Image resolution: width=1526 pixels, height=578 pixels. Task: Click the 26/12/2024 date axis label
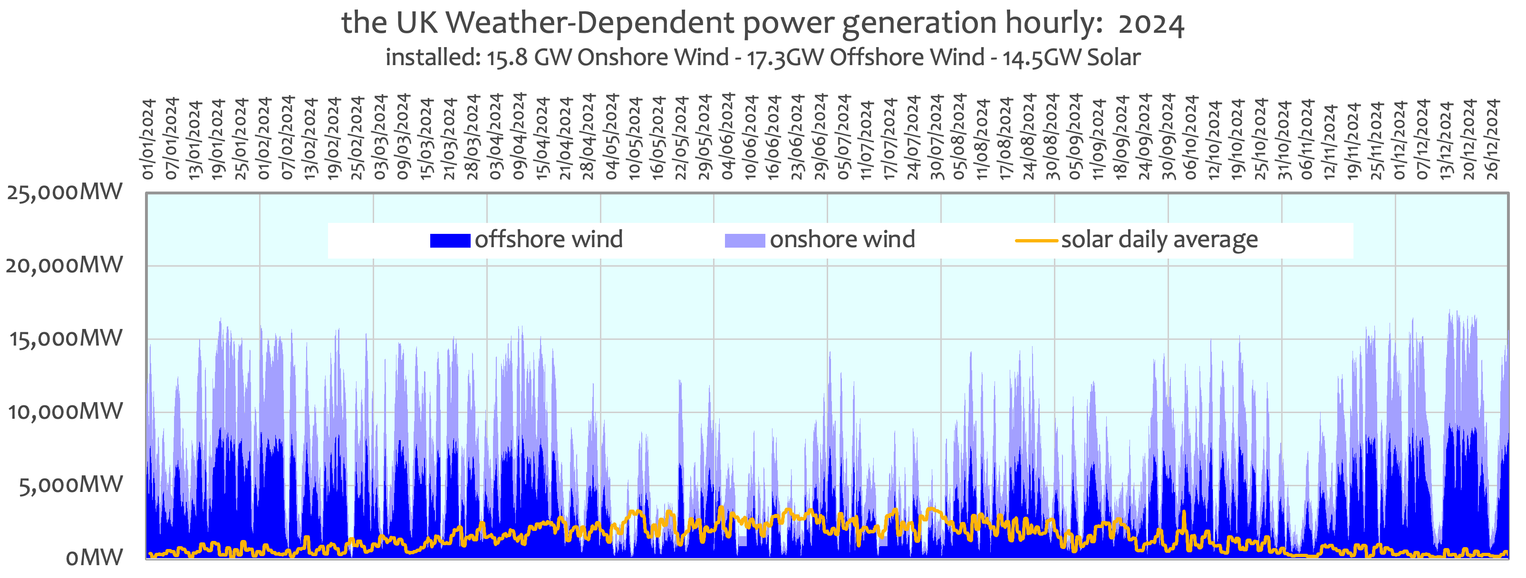click(x=1492, y=139)
